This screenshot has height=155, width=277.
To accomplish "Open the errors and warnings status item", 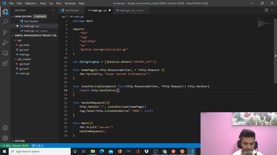I will pyautogui.click(x=38, y=146).
